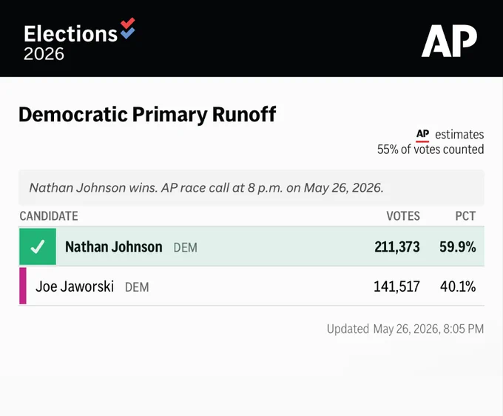Click the Updated May 26, 2026 timestamp

pos(405,329)
